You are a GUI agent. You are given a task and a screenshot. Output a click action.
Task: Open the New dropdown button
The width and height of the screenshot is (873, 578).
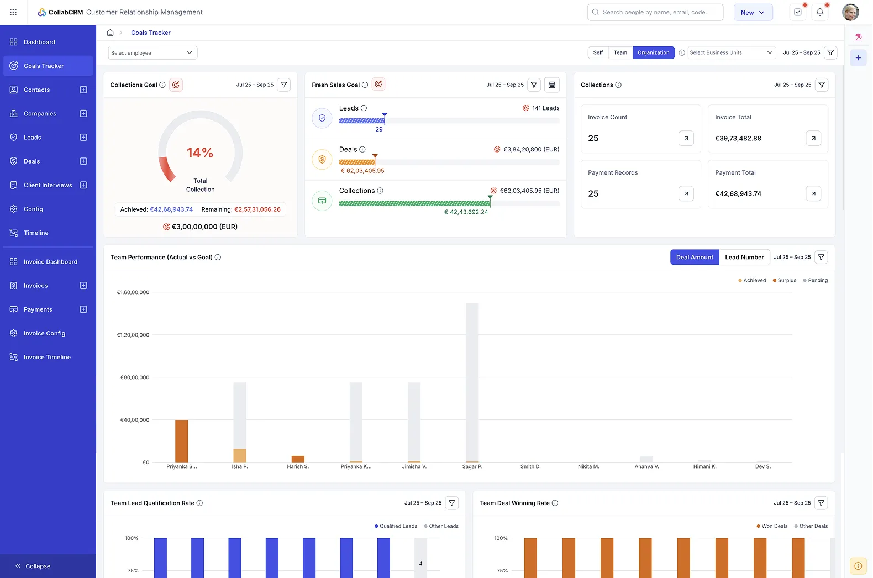point(753,13)
